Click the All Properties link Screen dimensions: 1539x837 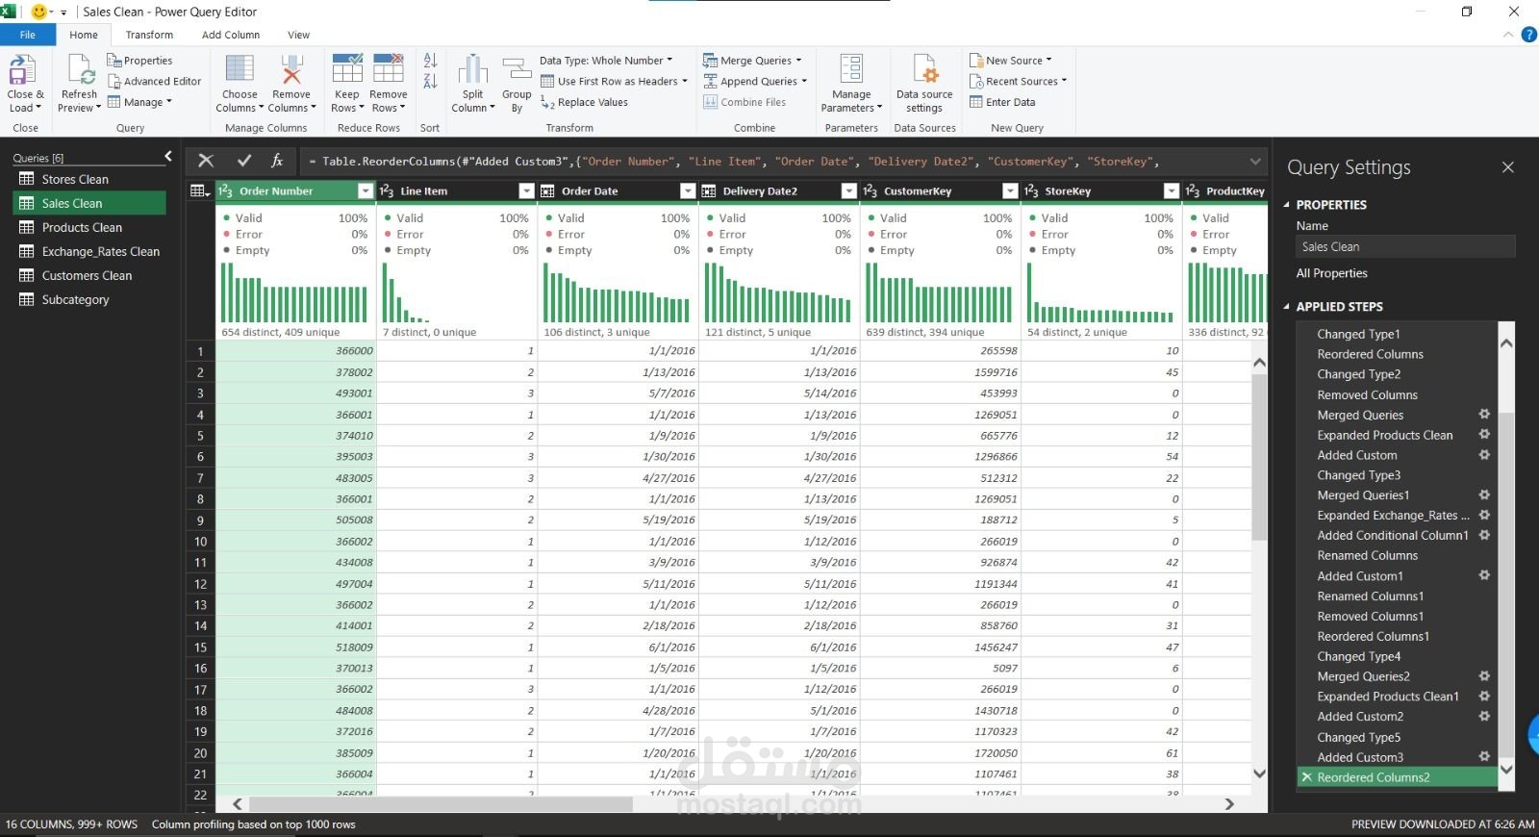(x=1331, y=273)
